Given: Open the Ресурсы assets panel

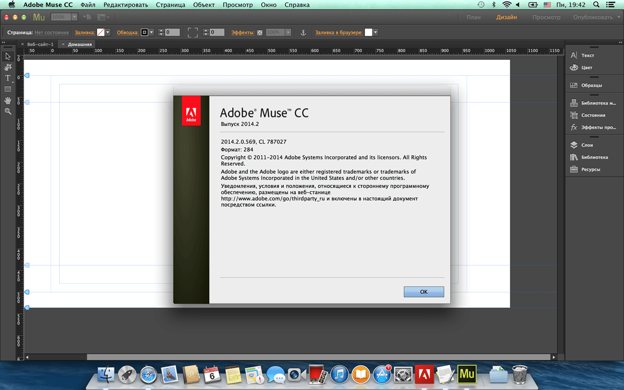Looking at the screenshot, I should 585,170.
